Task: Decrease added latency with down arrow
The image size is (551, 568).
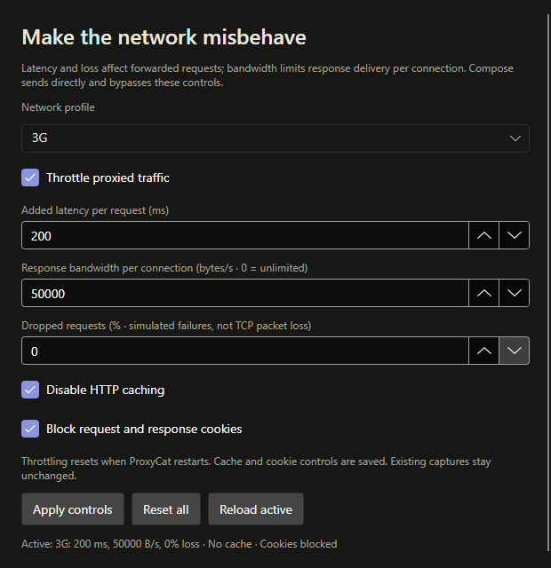Action: pos(514,235)
